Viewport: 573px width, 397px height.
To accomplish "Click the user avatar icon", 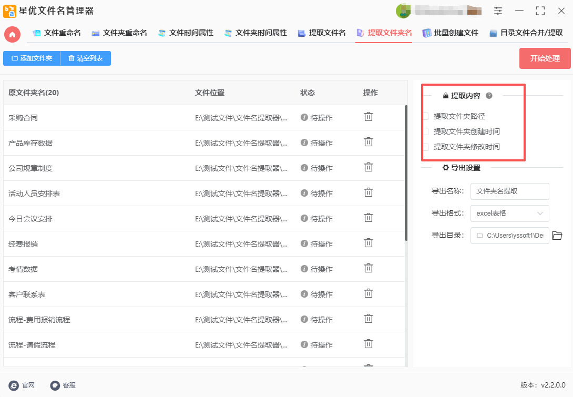I will pyautogui.click(x=403, y=11).
